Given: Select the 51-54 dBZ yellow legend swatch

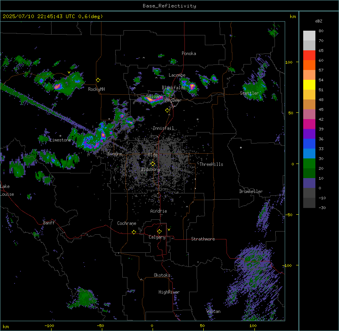Looking at the screenshot, I should 309,85.
